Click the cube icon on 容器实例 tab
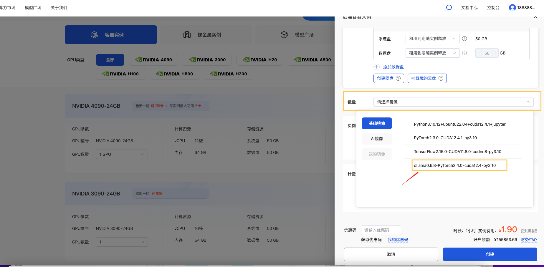 click(x=94, y=35)
